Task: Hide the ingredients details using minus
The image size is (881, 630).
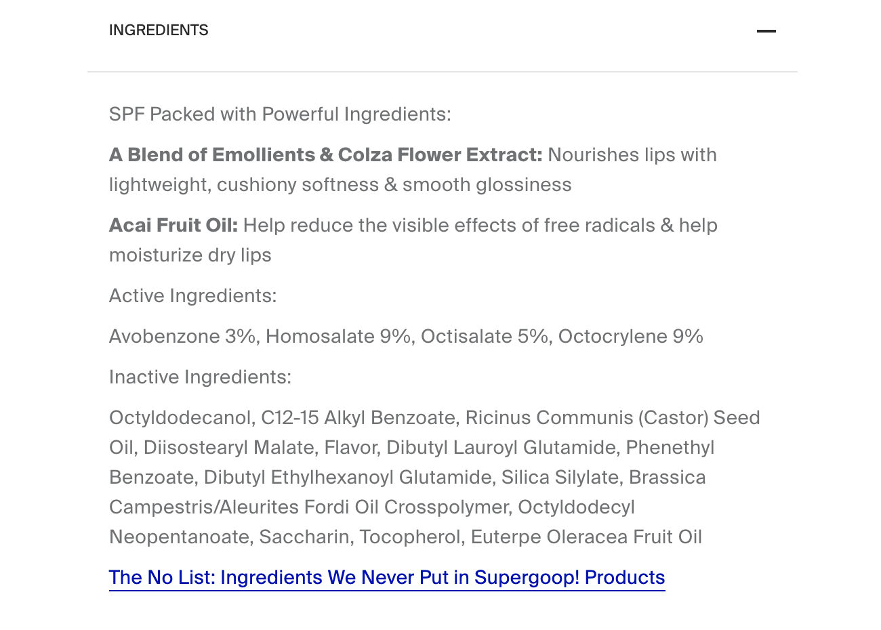Action: click(x=766, y=30)
